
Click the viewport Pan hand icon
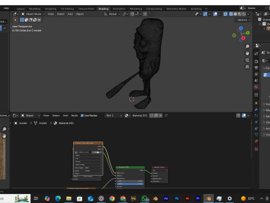click(247, 53)
